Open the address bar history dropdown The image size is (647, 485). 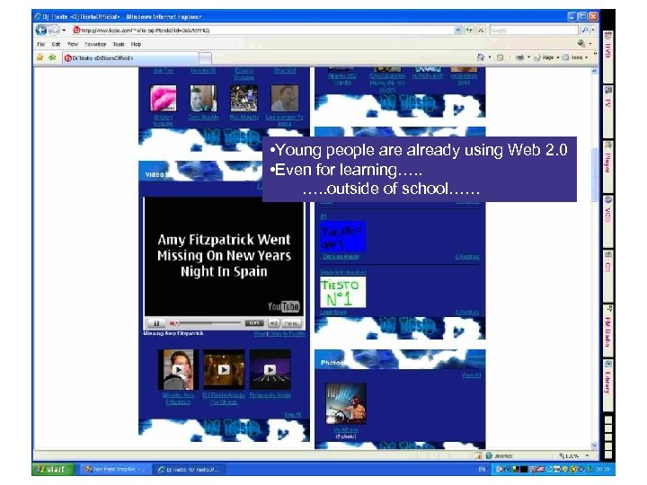(x=457, y=31)
